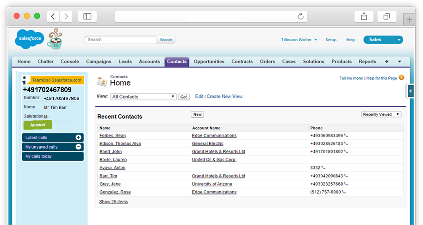Switch to the Accounts tab
The image size is (423, 225).
pyautogui.click(x=149, y=62)
